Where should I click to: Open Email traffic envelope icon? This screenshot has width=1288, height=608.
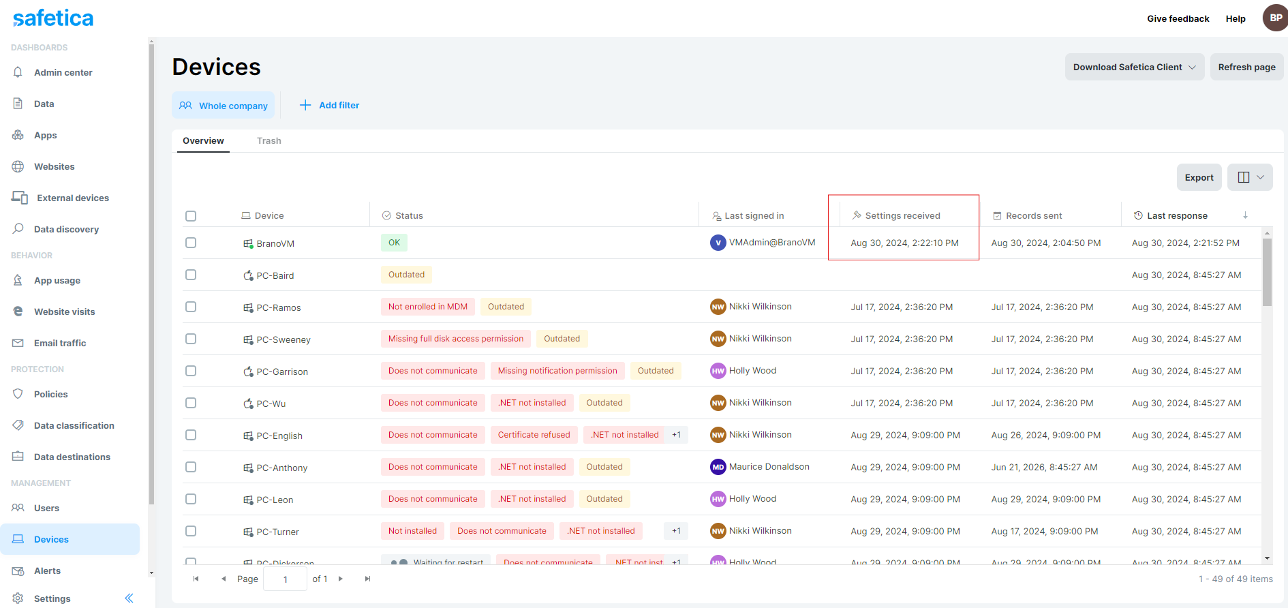pos(18,343)
